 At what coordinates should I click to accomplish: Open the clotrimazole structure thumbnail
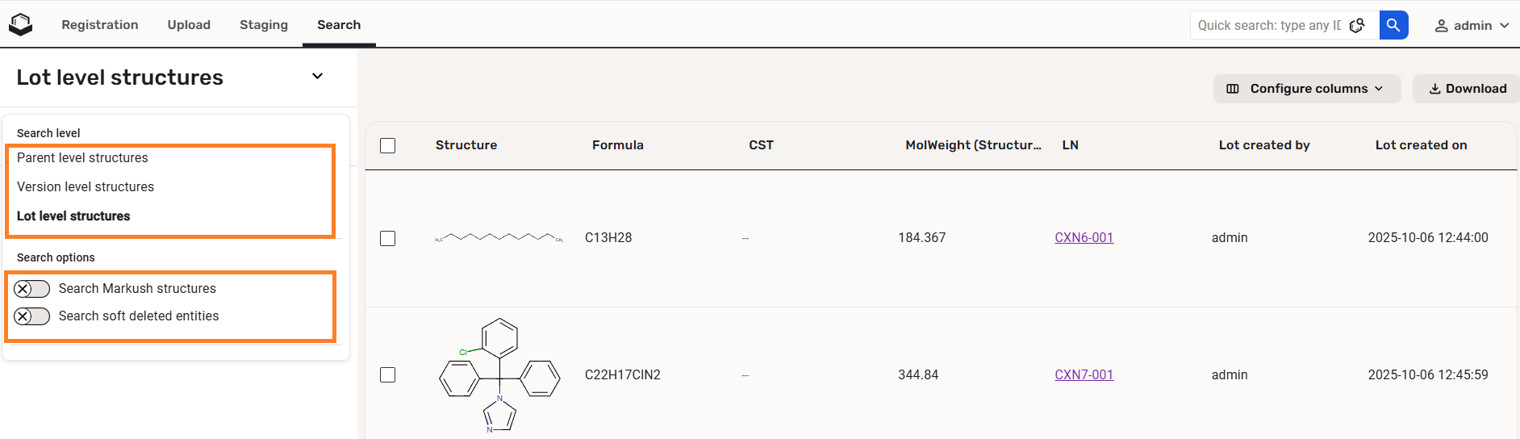[499, 375]
